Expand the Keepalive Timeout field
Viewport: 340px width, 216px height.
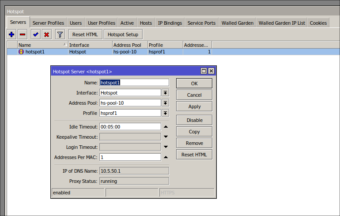166,137
